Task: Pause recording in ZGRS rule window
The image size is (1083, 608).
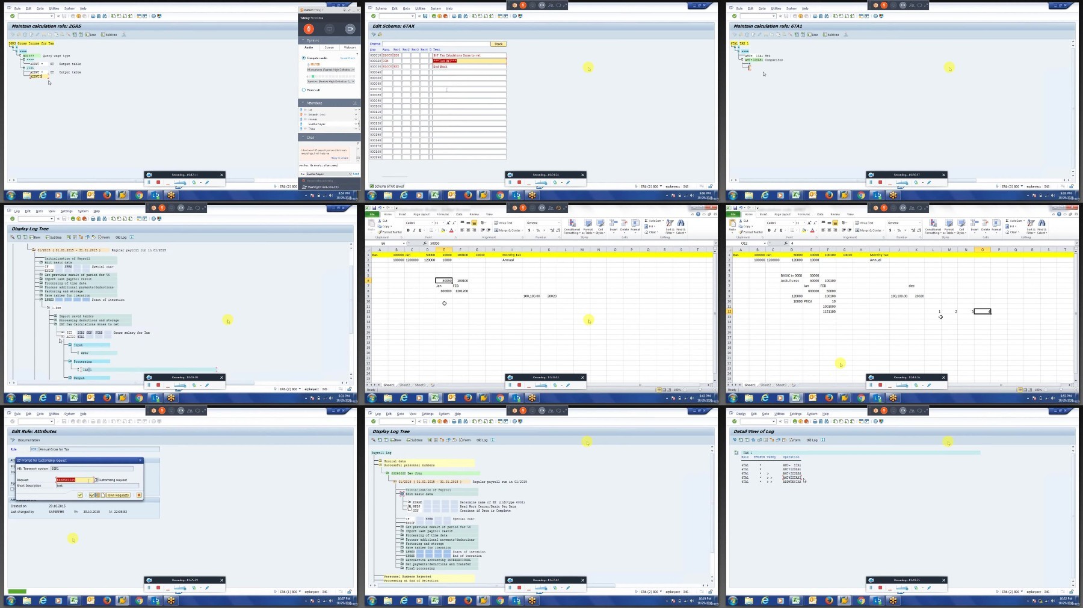Action: [x=149, y=182]
